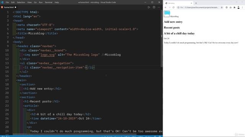
Task: Click the title Microblog text in code
Action: pos(36,33)
